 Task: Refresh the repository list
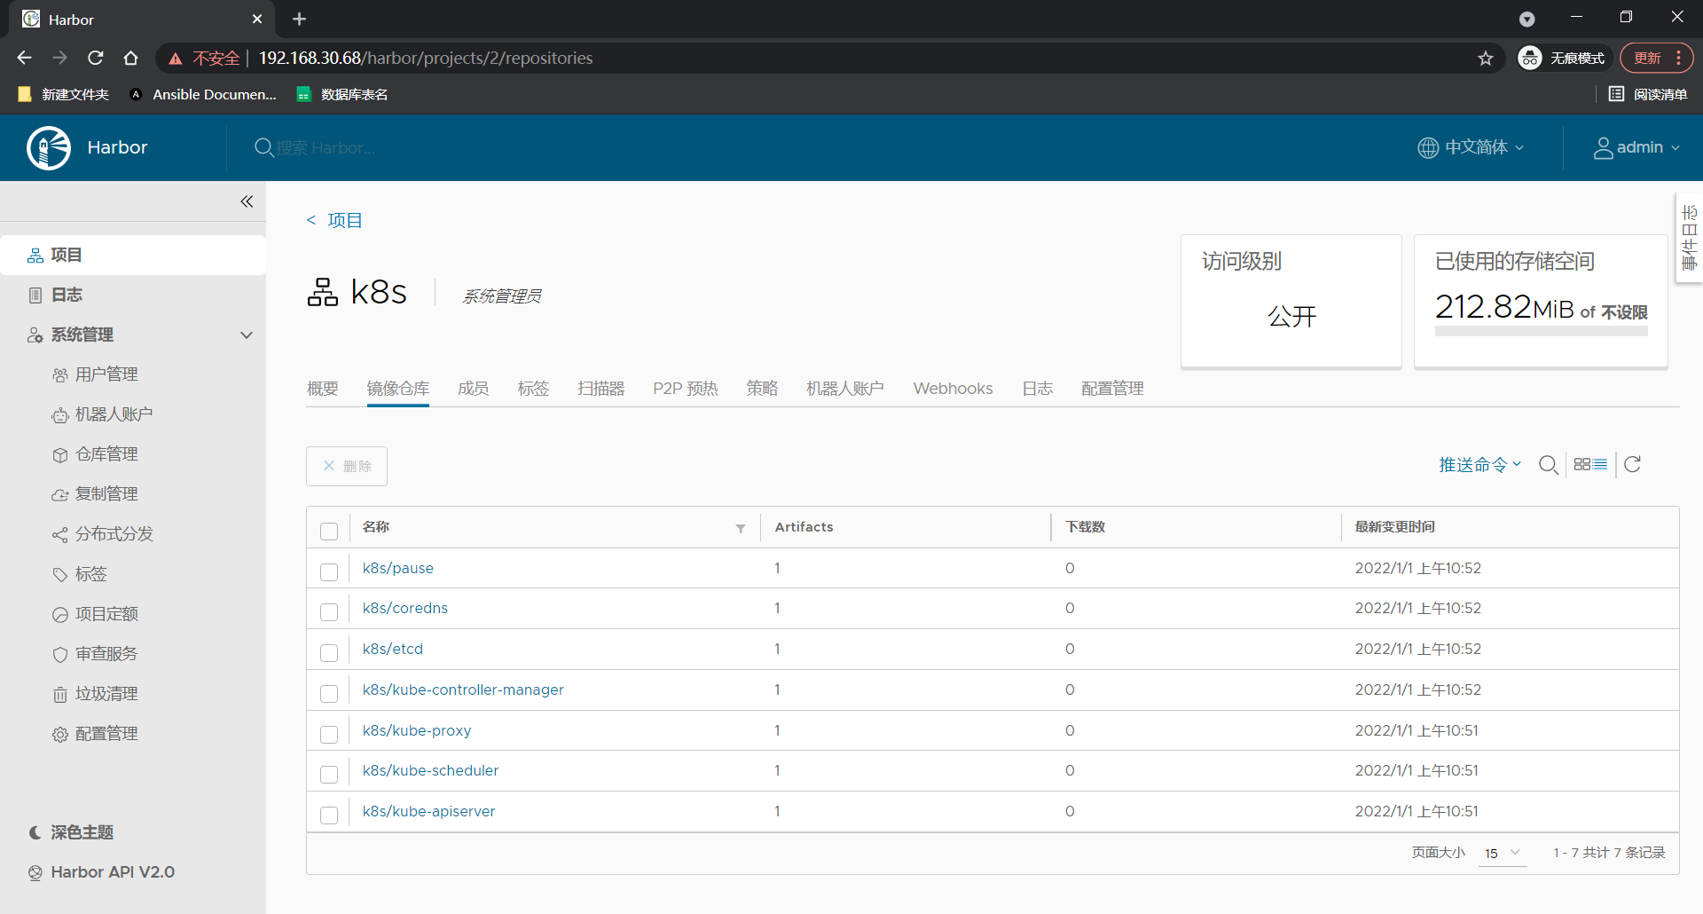click(1632, 464)
